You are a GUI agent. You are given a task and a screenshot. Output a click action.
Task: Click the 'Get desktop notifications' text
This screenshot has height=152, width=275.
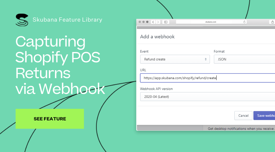click(x=241, y=129)
